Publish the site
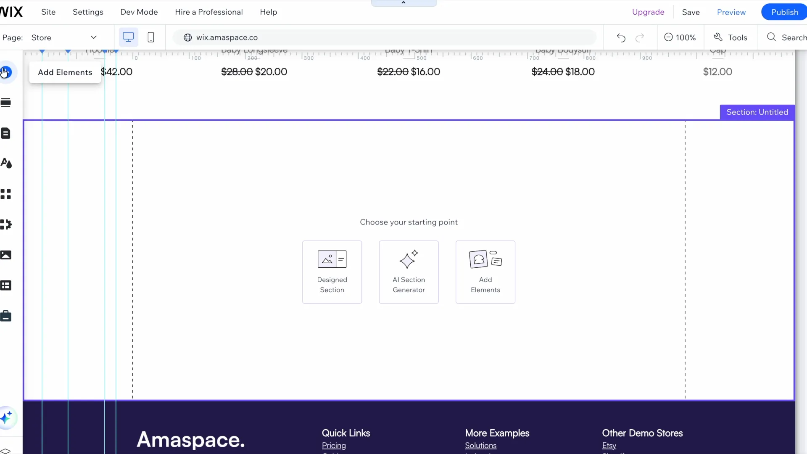The image size is (807, 454). (x=784, y=12)
